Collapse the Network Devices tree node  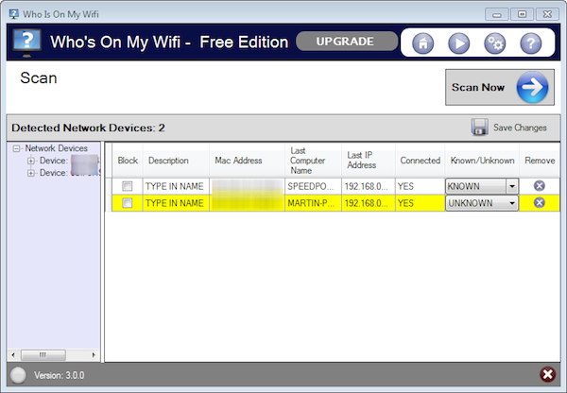(17, 148)
